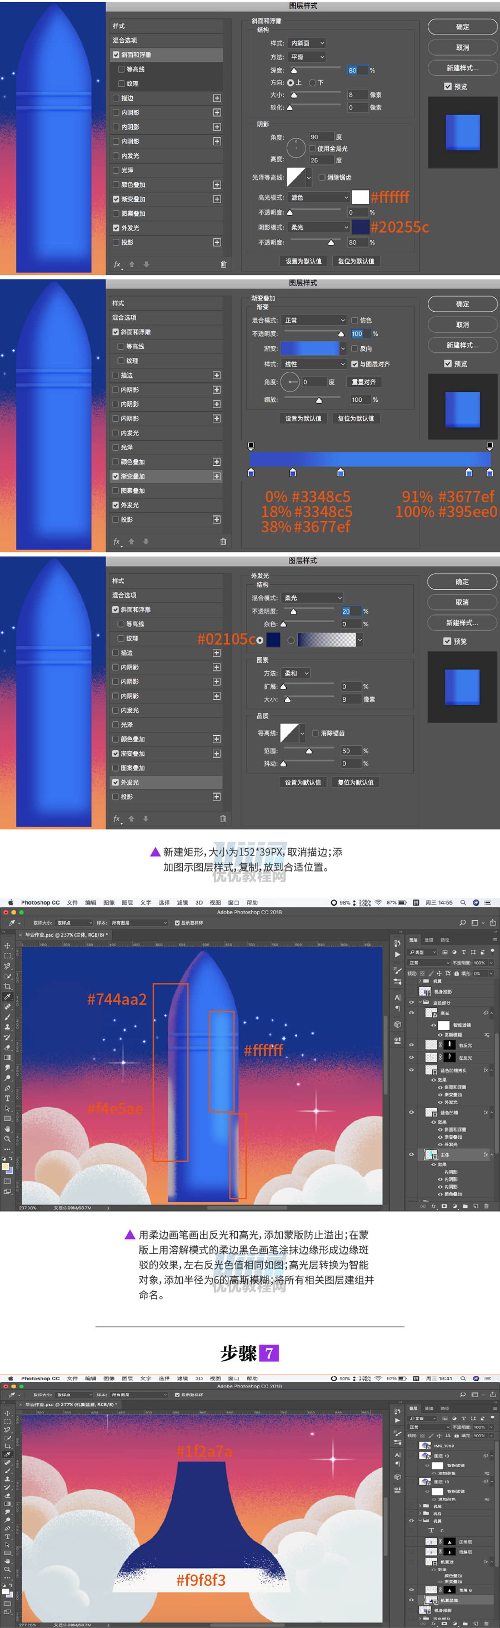Open the 滤镜 menu in the 14:55 Photoshop menu bar
Screen dimensions: 500x1628
coord(182,902)
